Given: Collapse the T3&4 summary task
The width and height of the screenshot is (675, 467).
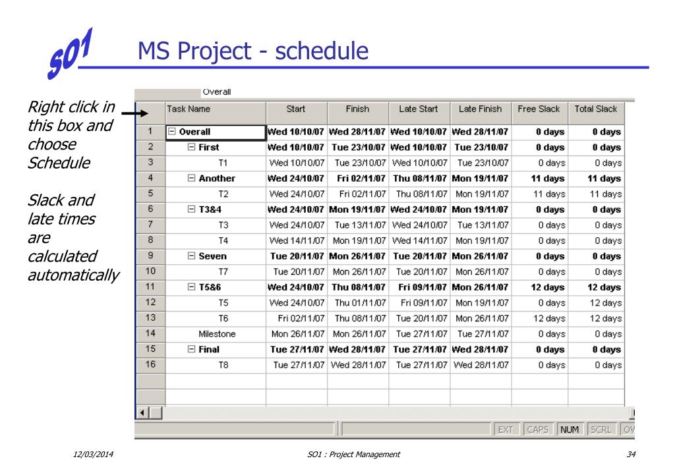Looking at the screenshot, I should pos(192,209).
